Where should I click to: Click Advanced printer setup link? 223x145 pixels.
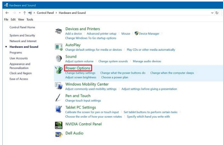[101, 34]
